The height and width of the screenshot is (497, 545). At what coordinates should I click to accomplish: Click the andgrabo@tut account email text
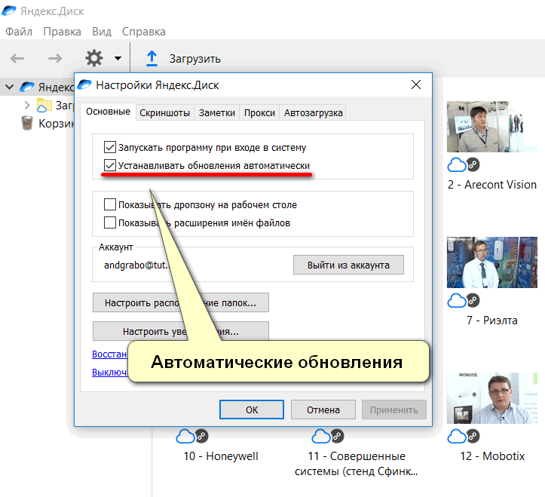[136, 265]
